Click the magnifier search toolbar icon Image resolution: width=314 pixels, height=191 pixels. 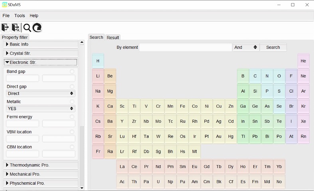click(27, 28)
